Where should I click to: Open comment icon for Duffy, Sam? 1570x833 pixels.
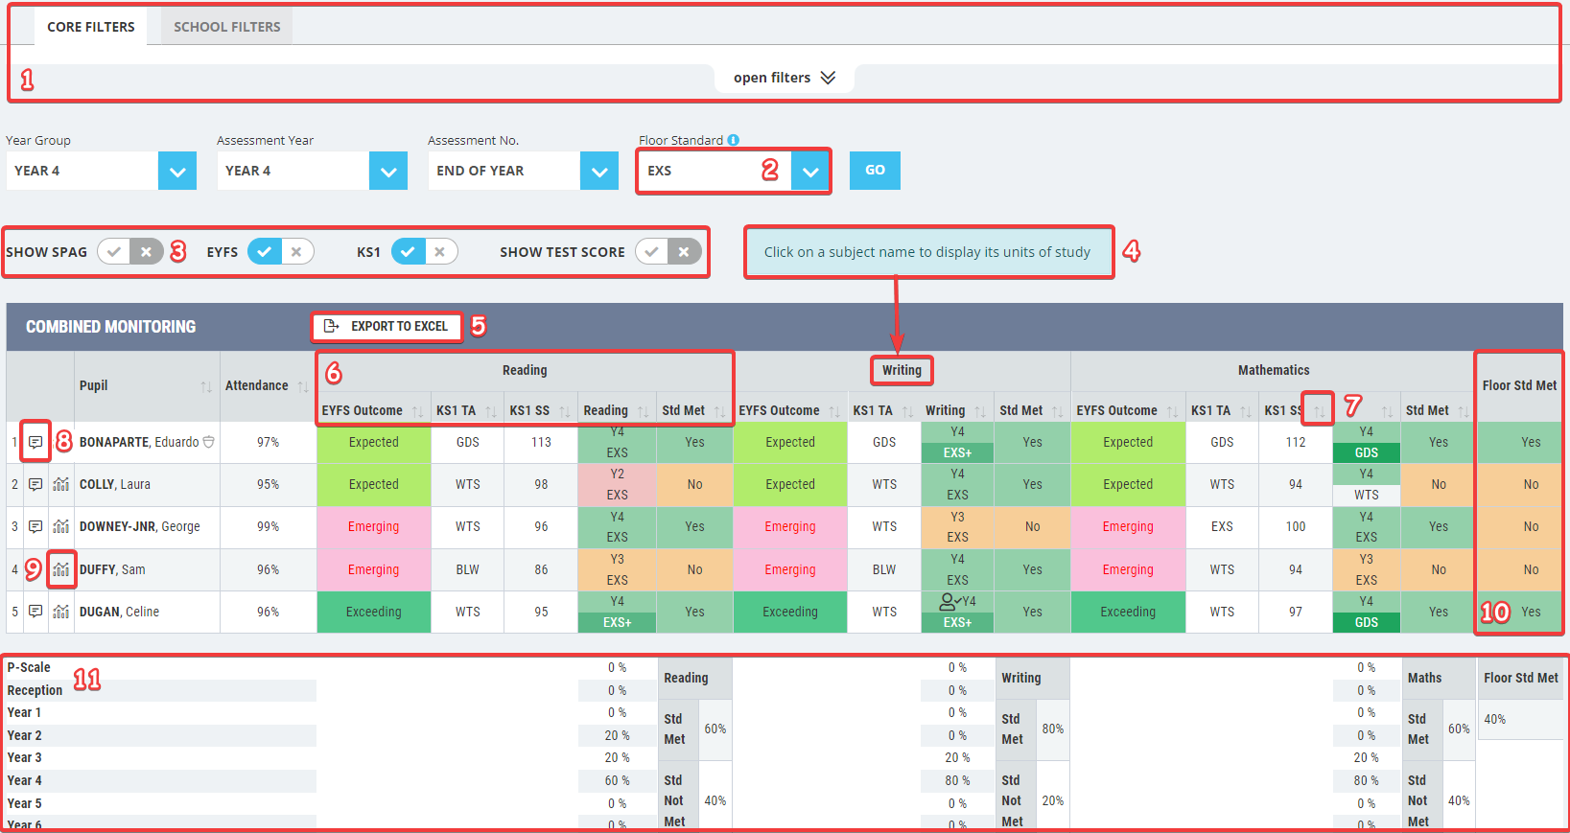pos(35,569)
